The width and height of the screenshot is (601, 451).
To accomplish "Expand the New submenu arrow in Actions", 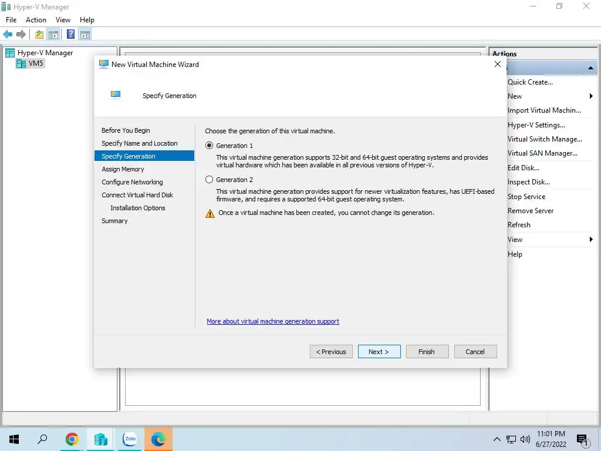I will coord(590,96).
